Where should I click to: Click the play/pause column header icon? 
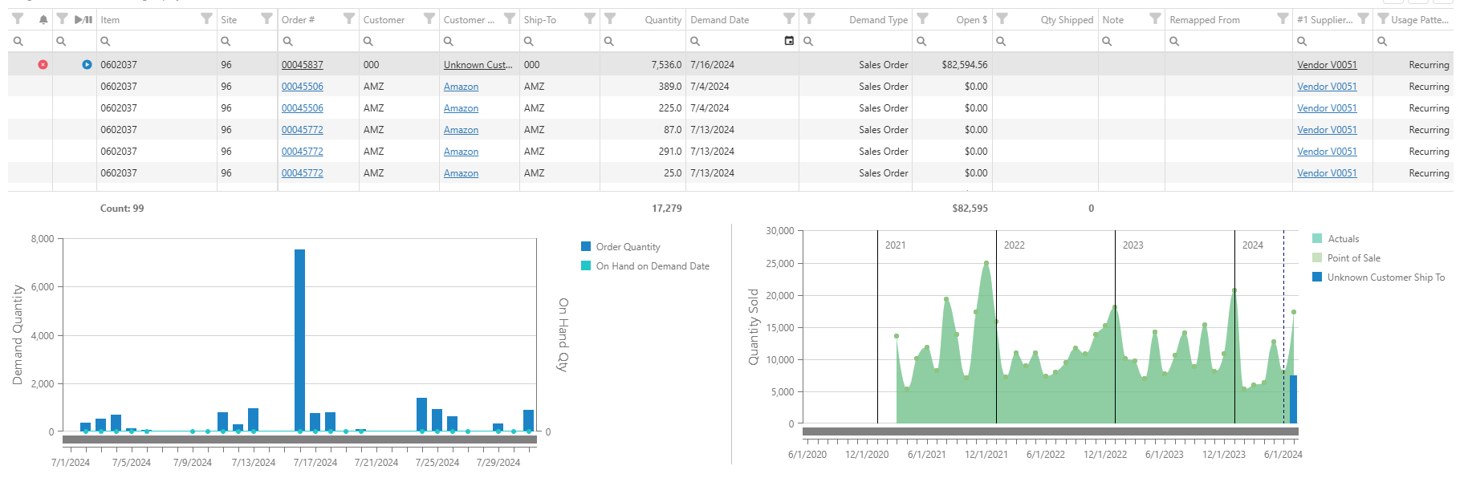pyautogui.click(x=83, y=19)
